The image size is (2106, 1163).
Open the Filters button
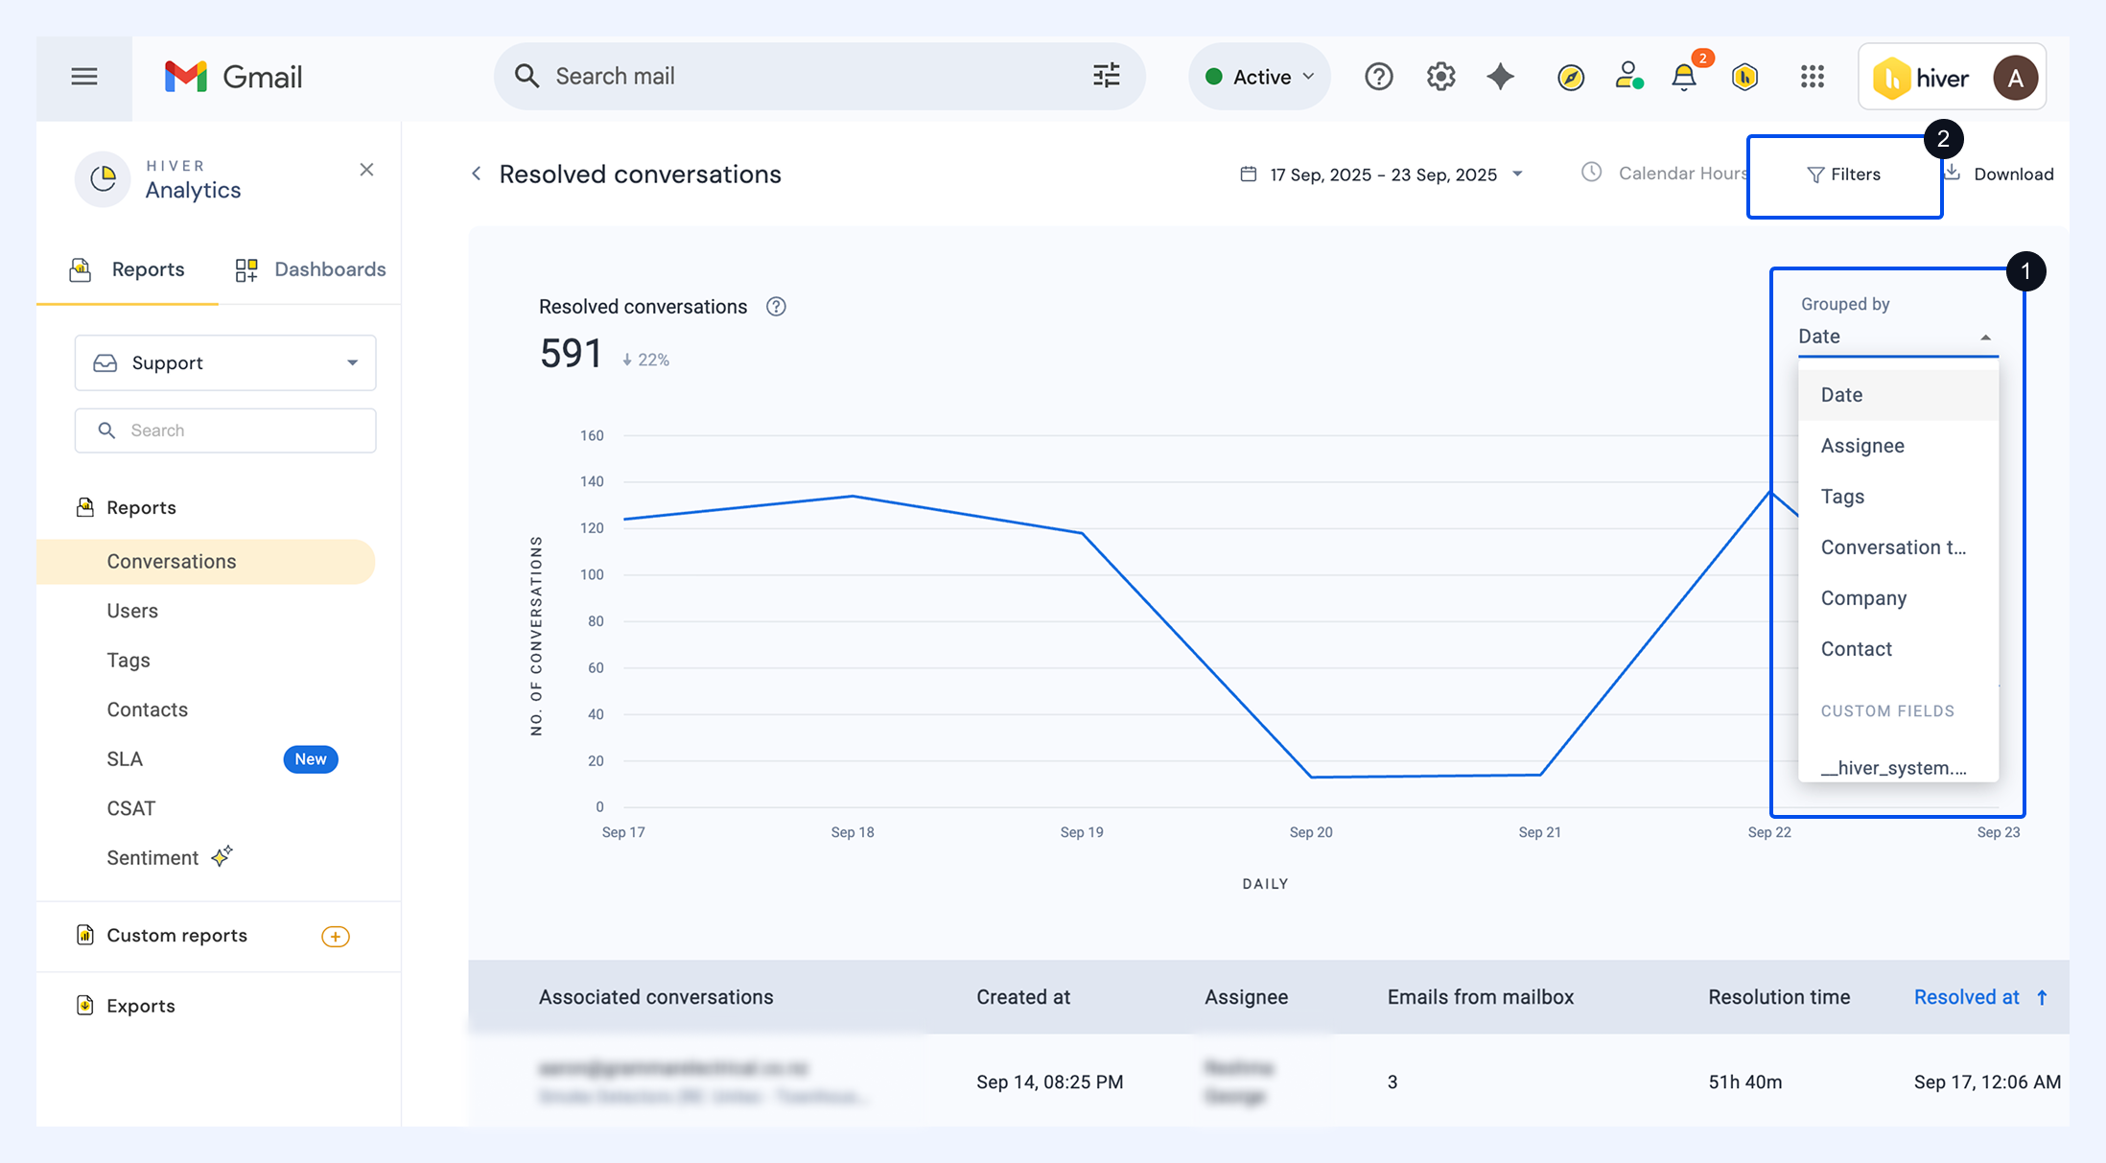point(1843,174)
